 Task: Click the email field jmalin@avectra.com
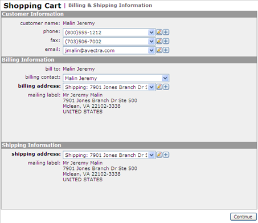tap(109, 50)
